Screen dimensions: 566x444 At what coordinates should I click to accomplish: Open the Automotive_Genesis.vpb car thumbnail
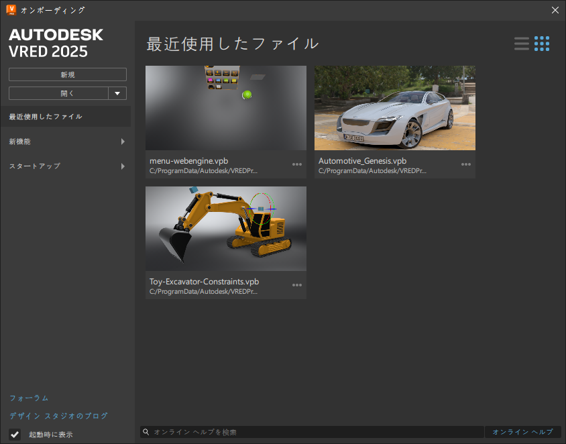tap(395, 108)
